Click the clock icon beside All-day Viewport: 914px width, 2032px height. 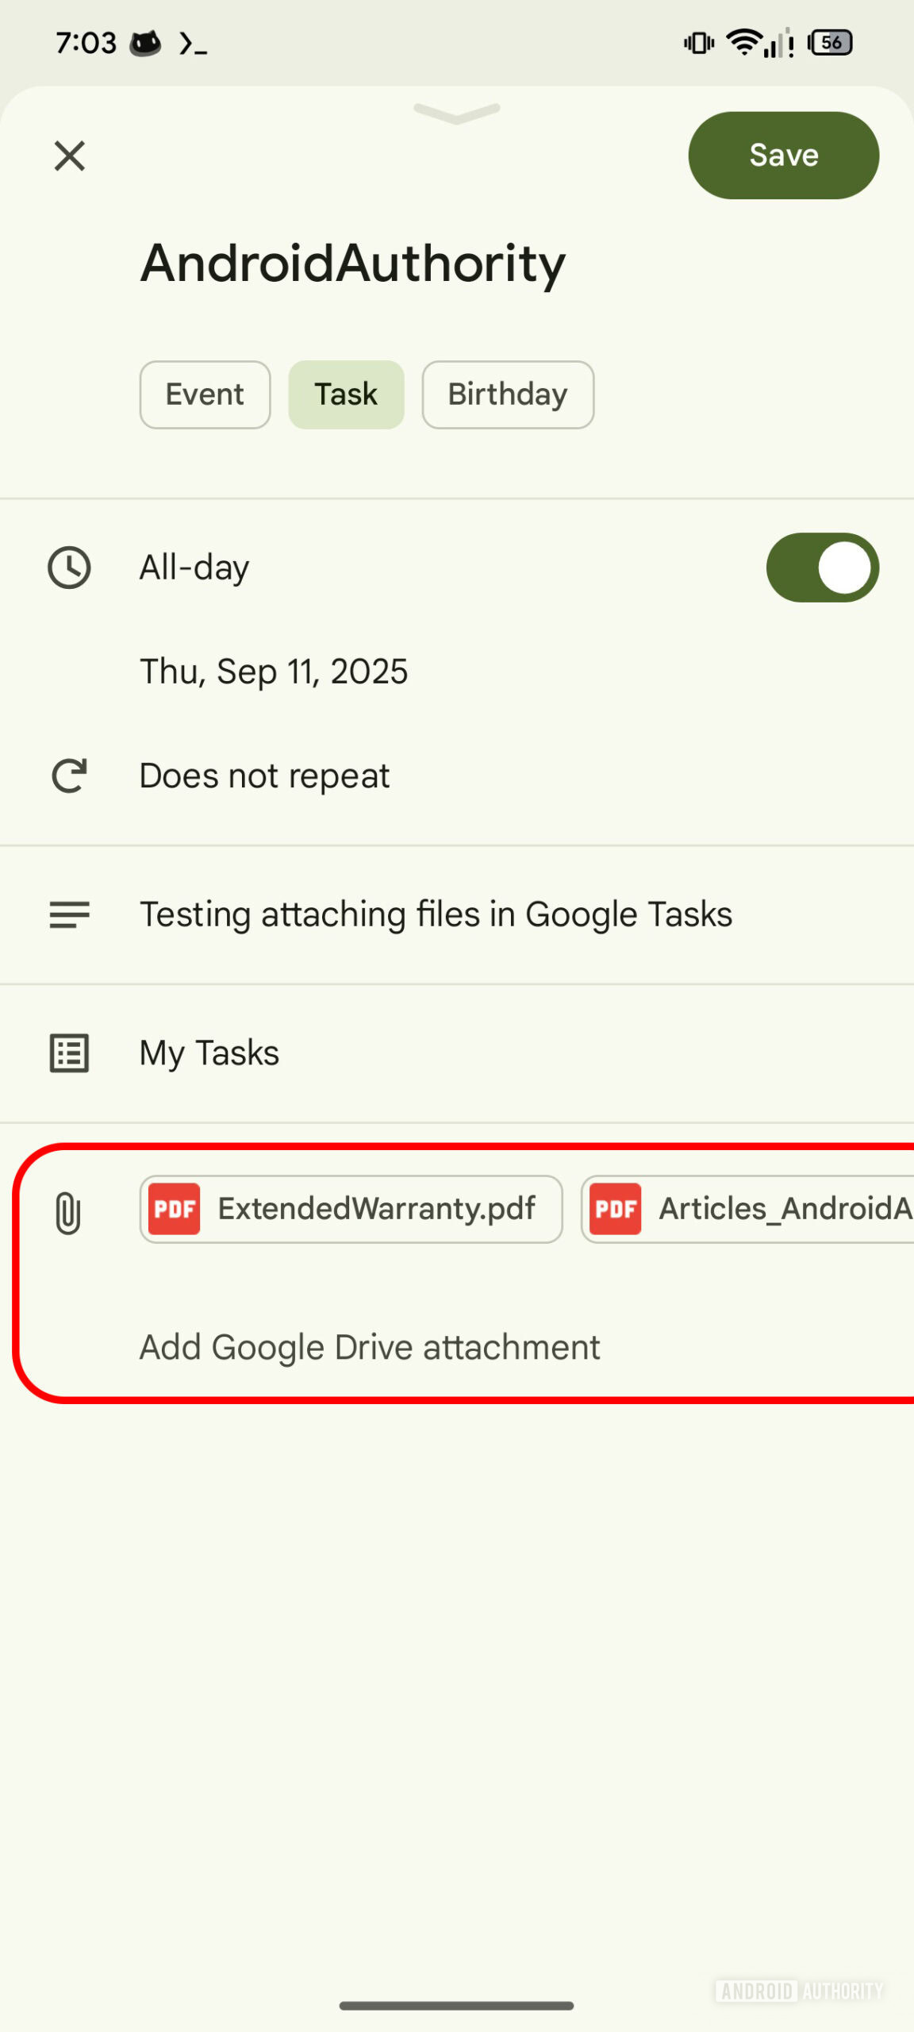tap(70, 567)
